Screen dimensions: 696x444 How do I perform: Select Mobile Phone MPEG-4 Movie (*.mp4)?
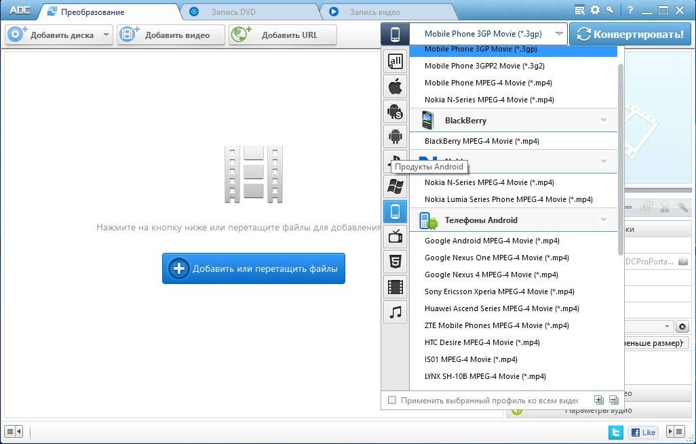click(x=513, y=83)
